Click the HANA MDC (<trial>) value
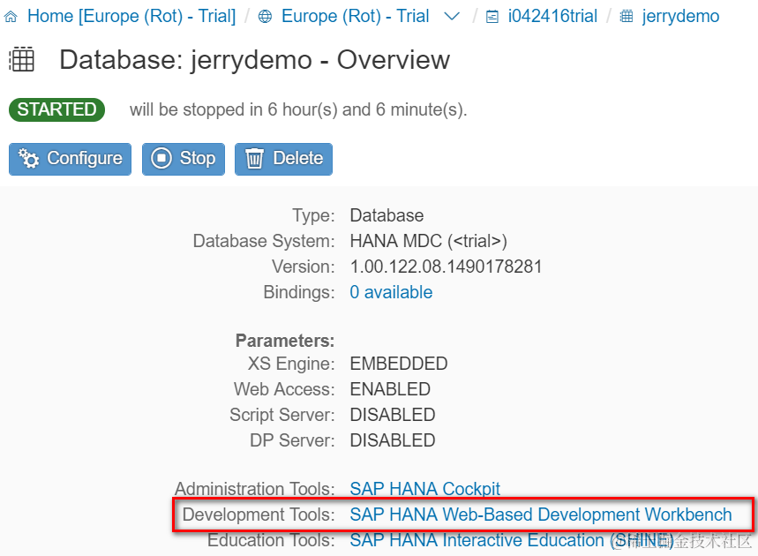758x556 pixels. pyautogui.click(x=428, y=241)
